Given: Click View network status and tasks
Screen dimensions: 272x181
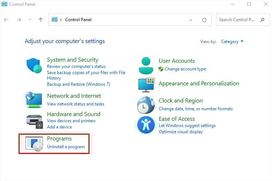Looking at the screenshot, I should pyautogui.click(x=76, y=104).
